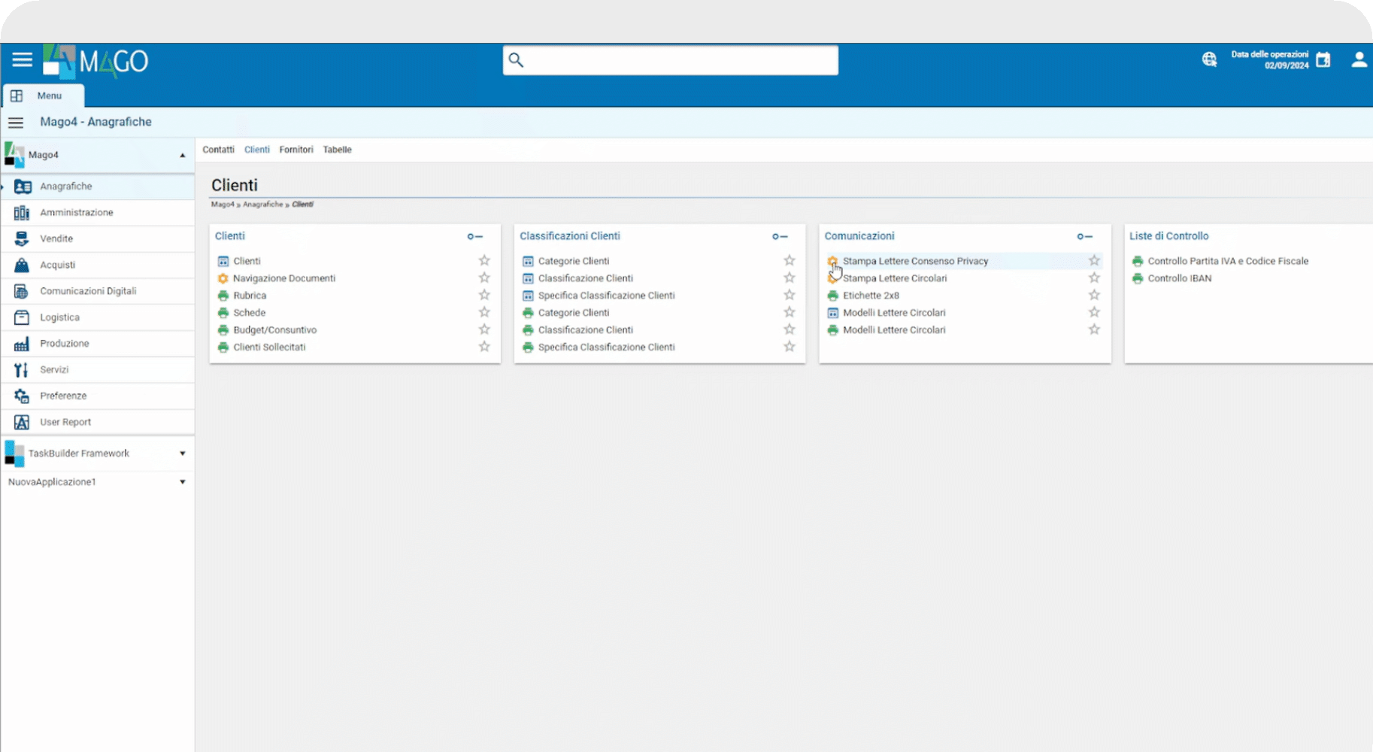Mark Categorie Clienti as favorite

[x=789, y=261]
